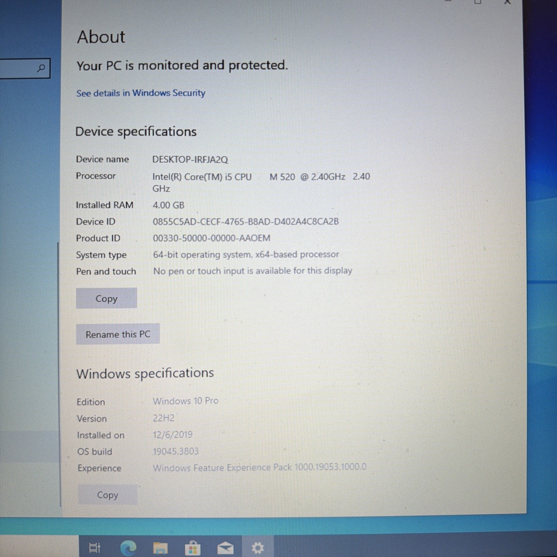Close the Settings window
The height and width of the screenshot is (557, 557).
pyautogui.click(x=508, y=2)
